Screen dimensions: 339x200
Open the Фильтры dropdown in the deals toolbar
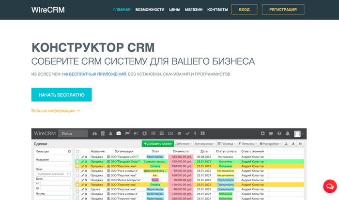(247, 143)
